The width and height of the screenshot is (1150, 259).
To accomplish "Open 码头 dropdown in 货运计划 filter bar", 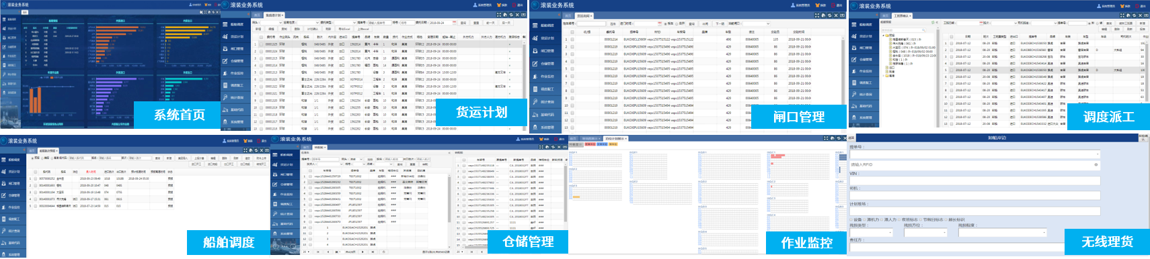I will coord(271,23).
